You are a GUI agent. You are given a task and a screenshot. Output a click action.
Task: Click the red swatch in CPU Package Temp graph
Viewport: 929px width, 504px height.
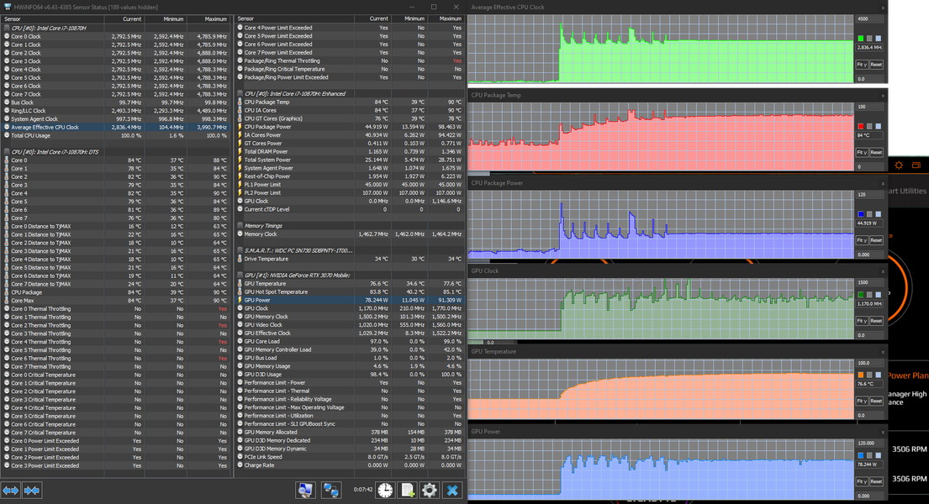(x=861, y=126)
